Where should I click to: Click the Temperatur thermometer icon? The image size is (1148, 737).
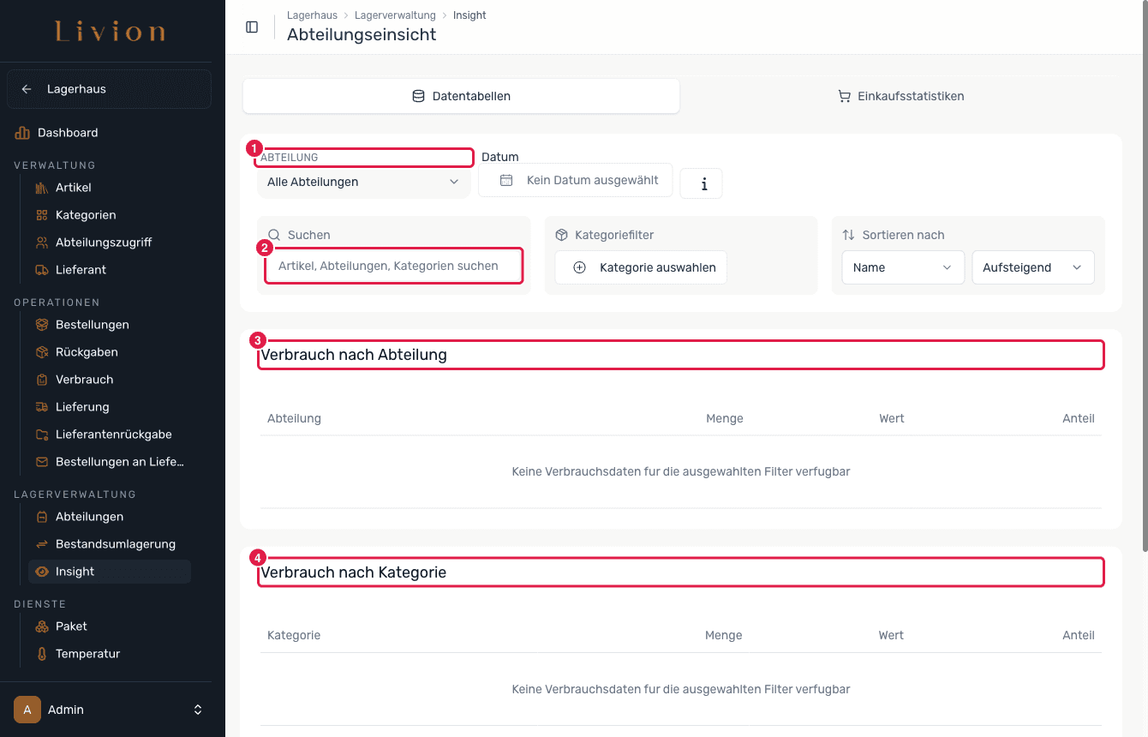coord(42,654)
